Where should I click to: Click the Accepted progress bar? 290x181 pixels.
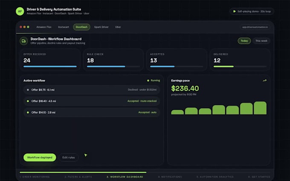(x=177, y=66)
